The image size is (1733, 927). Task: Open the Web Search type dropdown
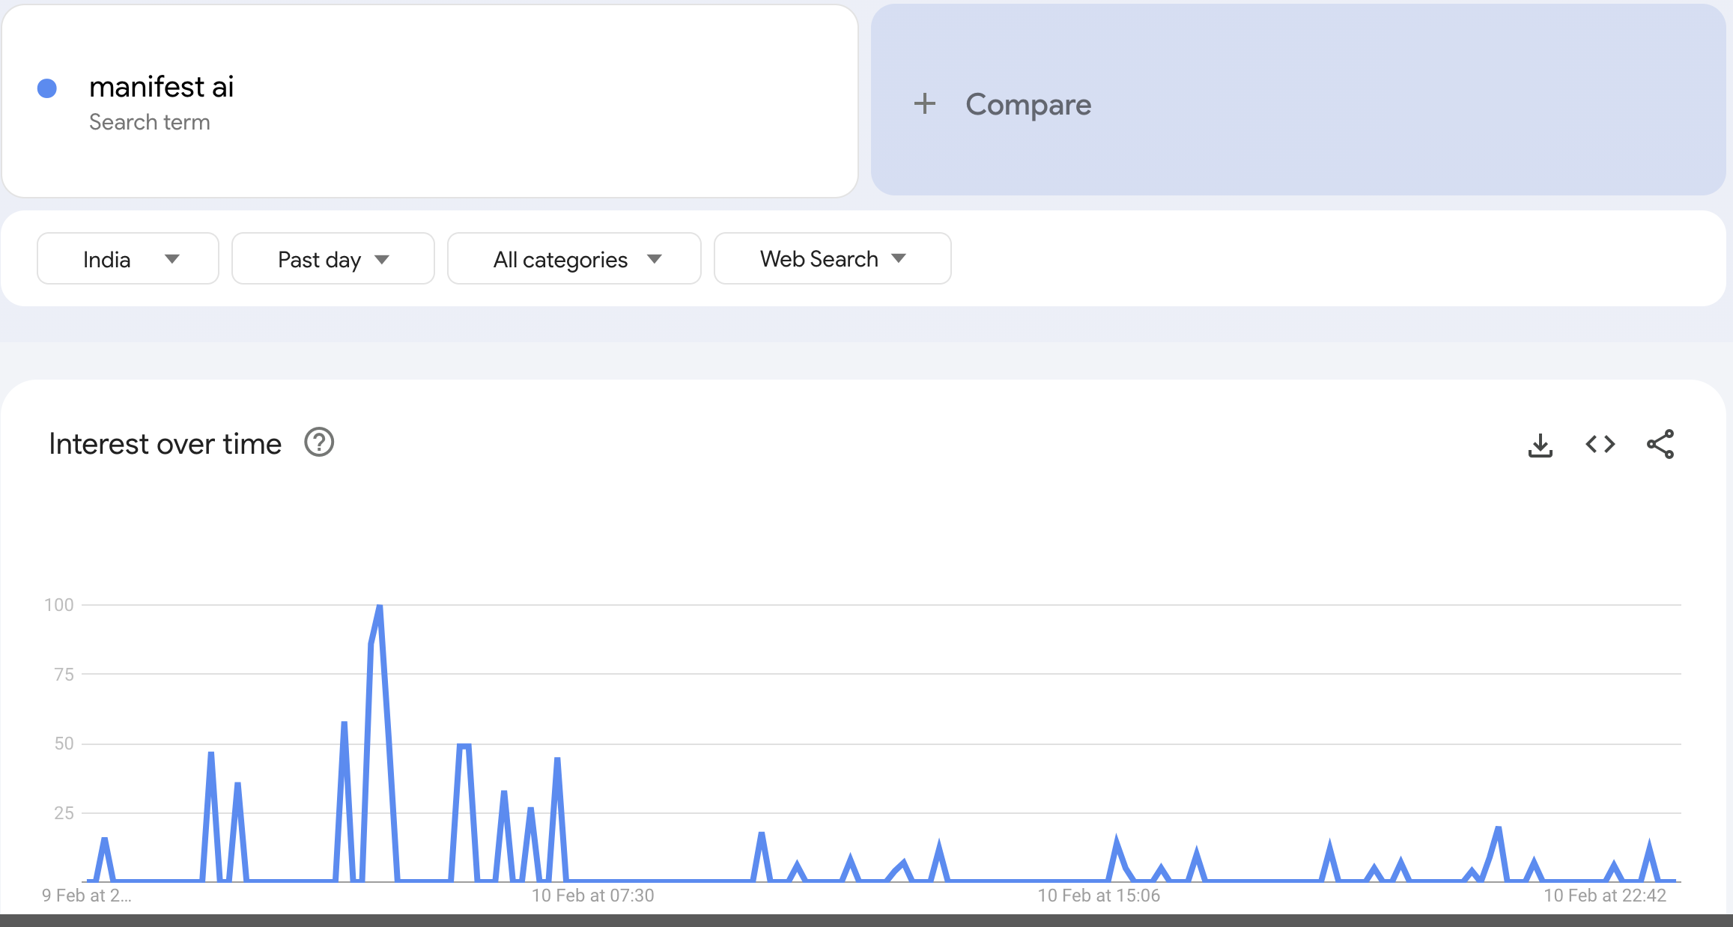coord(833,258)
